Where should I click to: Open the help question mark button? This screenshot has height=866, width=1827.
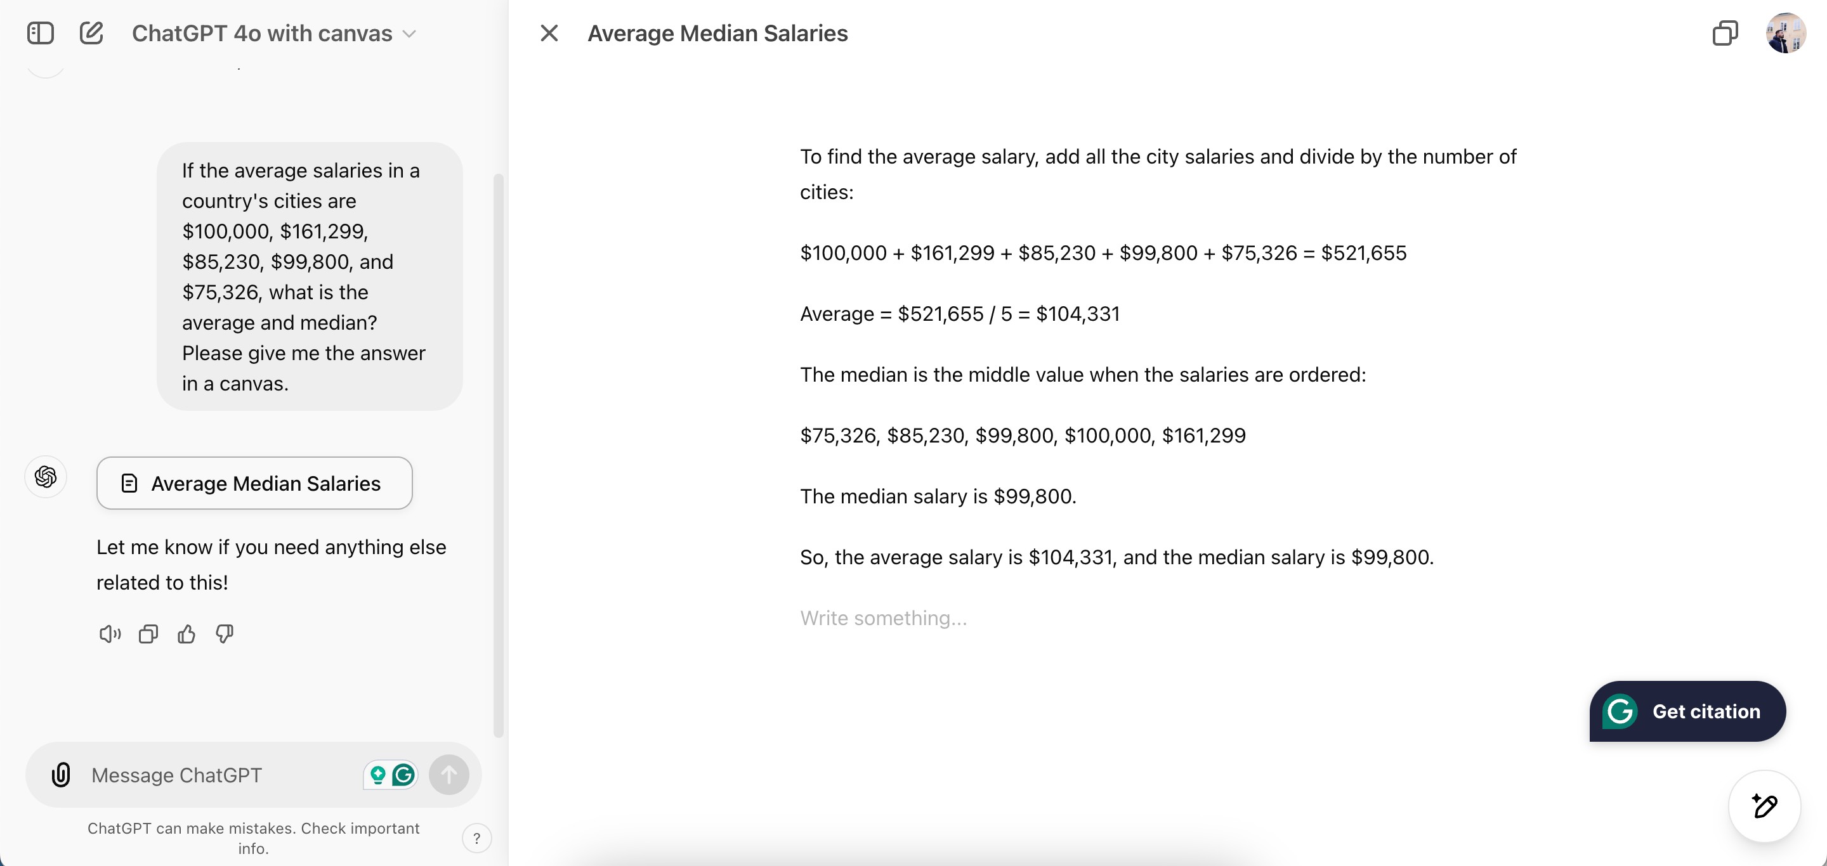point(476,838)
